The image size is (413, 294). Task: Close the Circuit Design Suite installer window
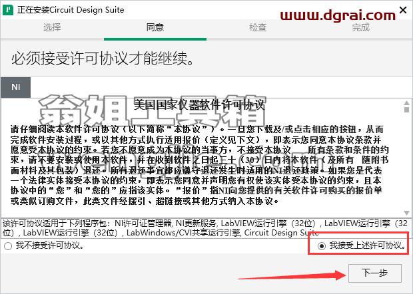coord(403,10)
